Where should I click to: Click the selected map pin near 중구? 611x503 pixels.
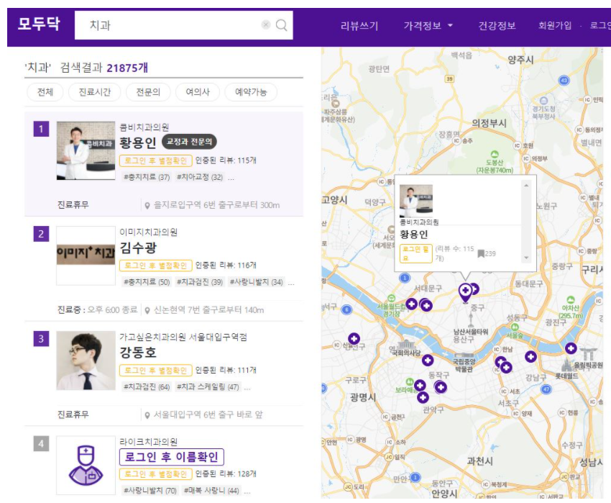465,292
